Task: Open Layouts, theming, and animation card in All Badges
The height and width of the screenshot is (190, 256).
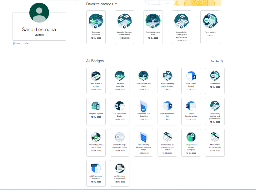Action: [x=167, y=81]
